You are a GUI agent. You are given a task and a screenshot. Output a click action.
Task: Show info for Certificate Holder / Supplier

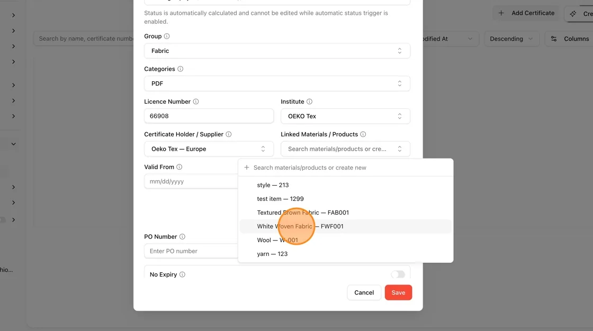pos(229,134)
